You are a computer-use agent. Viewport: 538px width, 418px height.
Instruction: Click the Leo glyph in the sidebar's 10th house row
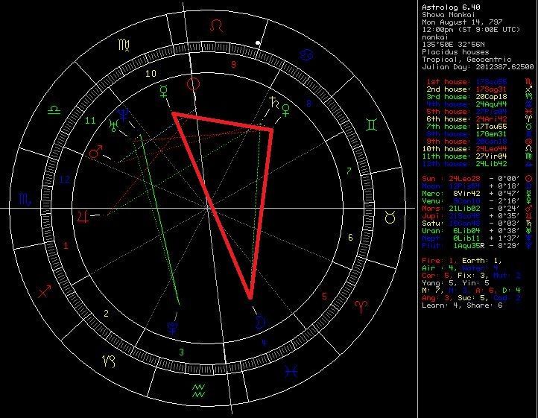[528, 148]
